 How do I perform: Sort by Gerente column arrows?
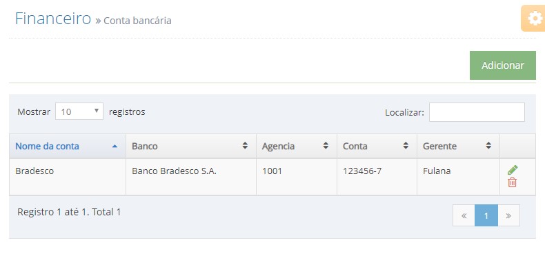coord(488,146)
